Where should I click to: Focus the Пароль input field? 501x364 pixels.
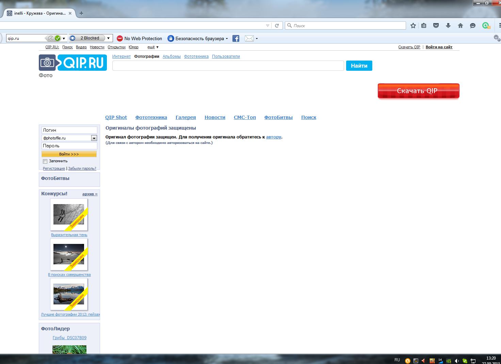tap(69, 146)
